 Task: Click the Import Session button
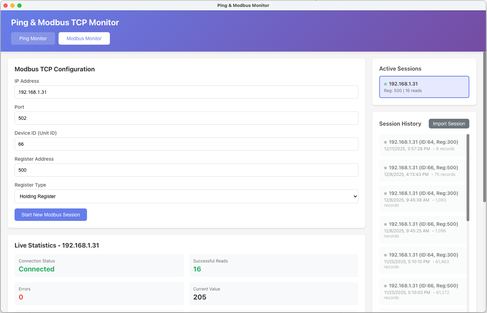pos(449,124)
